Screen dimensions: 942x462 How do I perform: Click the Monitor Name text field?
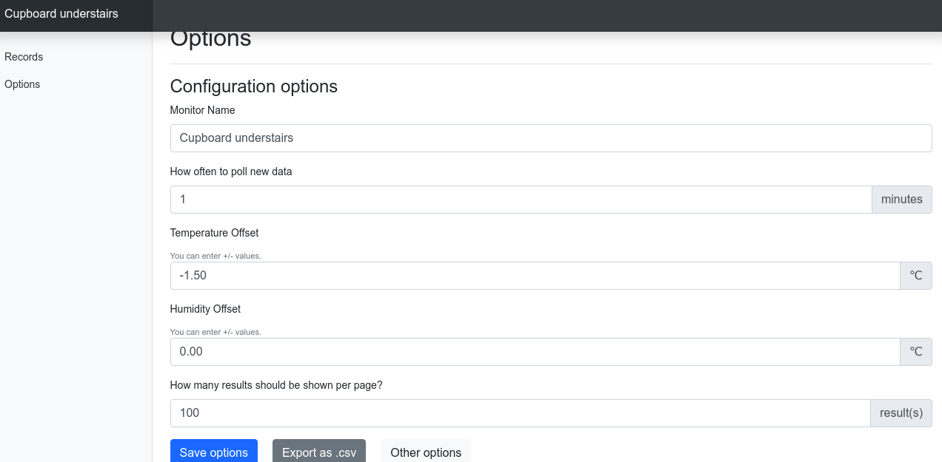pos(550,138)
